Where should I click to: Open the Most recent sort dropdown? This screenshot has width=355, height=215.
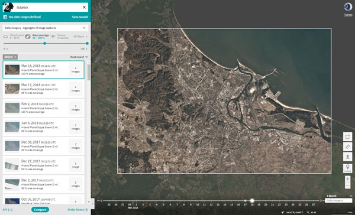(79, 57)
